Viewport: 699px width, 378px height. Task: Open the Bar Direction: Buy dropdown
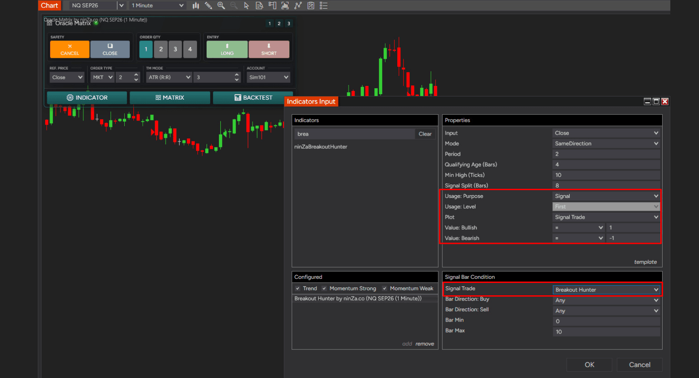click(x=606, y=300)
